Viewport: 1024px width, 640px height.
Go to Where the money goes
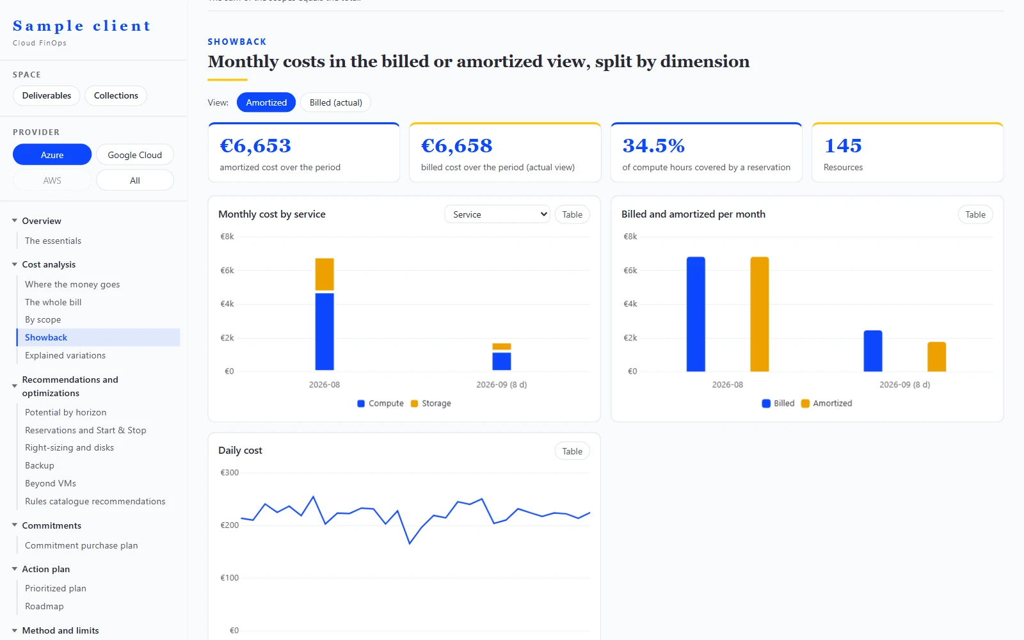(72, 284)
